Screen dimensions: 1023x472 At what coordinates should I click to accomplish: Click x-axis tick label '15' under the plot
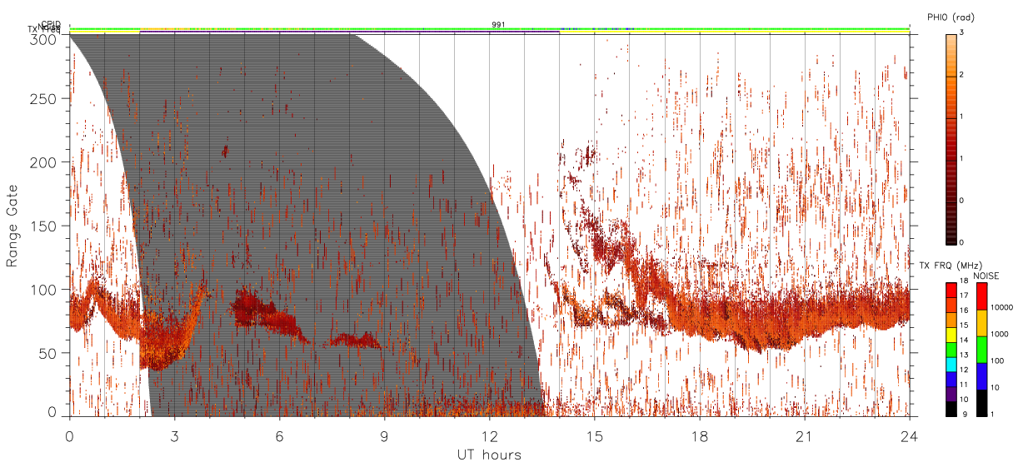tap(595, 436)
